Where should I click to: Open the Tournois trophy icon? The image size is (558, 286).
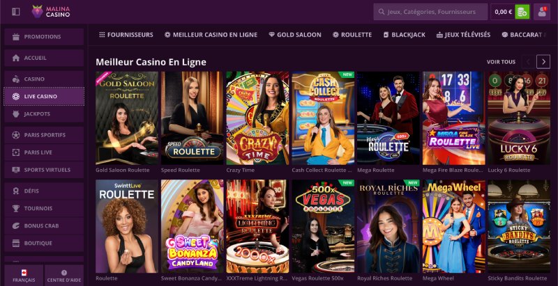pos(15,208)
